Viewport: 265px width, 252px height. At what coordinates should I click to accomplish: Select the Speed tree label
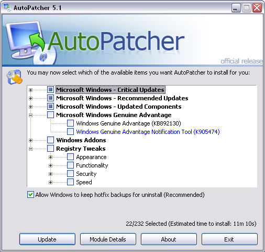click(84, 182)
